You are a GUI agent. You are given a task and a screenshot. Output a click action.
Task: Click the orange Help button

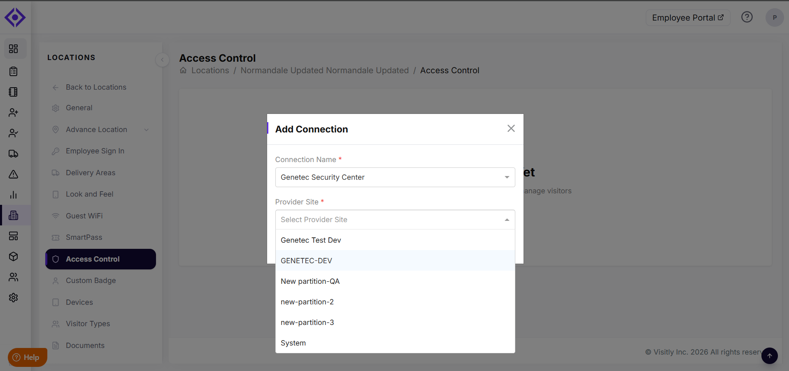coord(27,357)
